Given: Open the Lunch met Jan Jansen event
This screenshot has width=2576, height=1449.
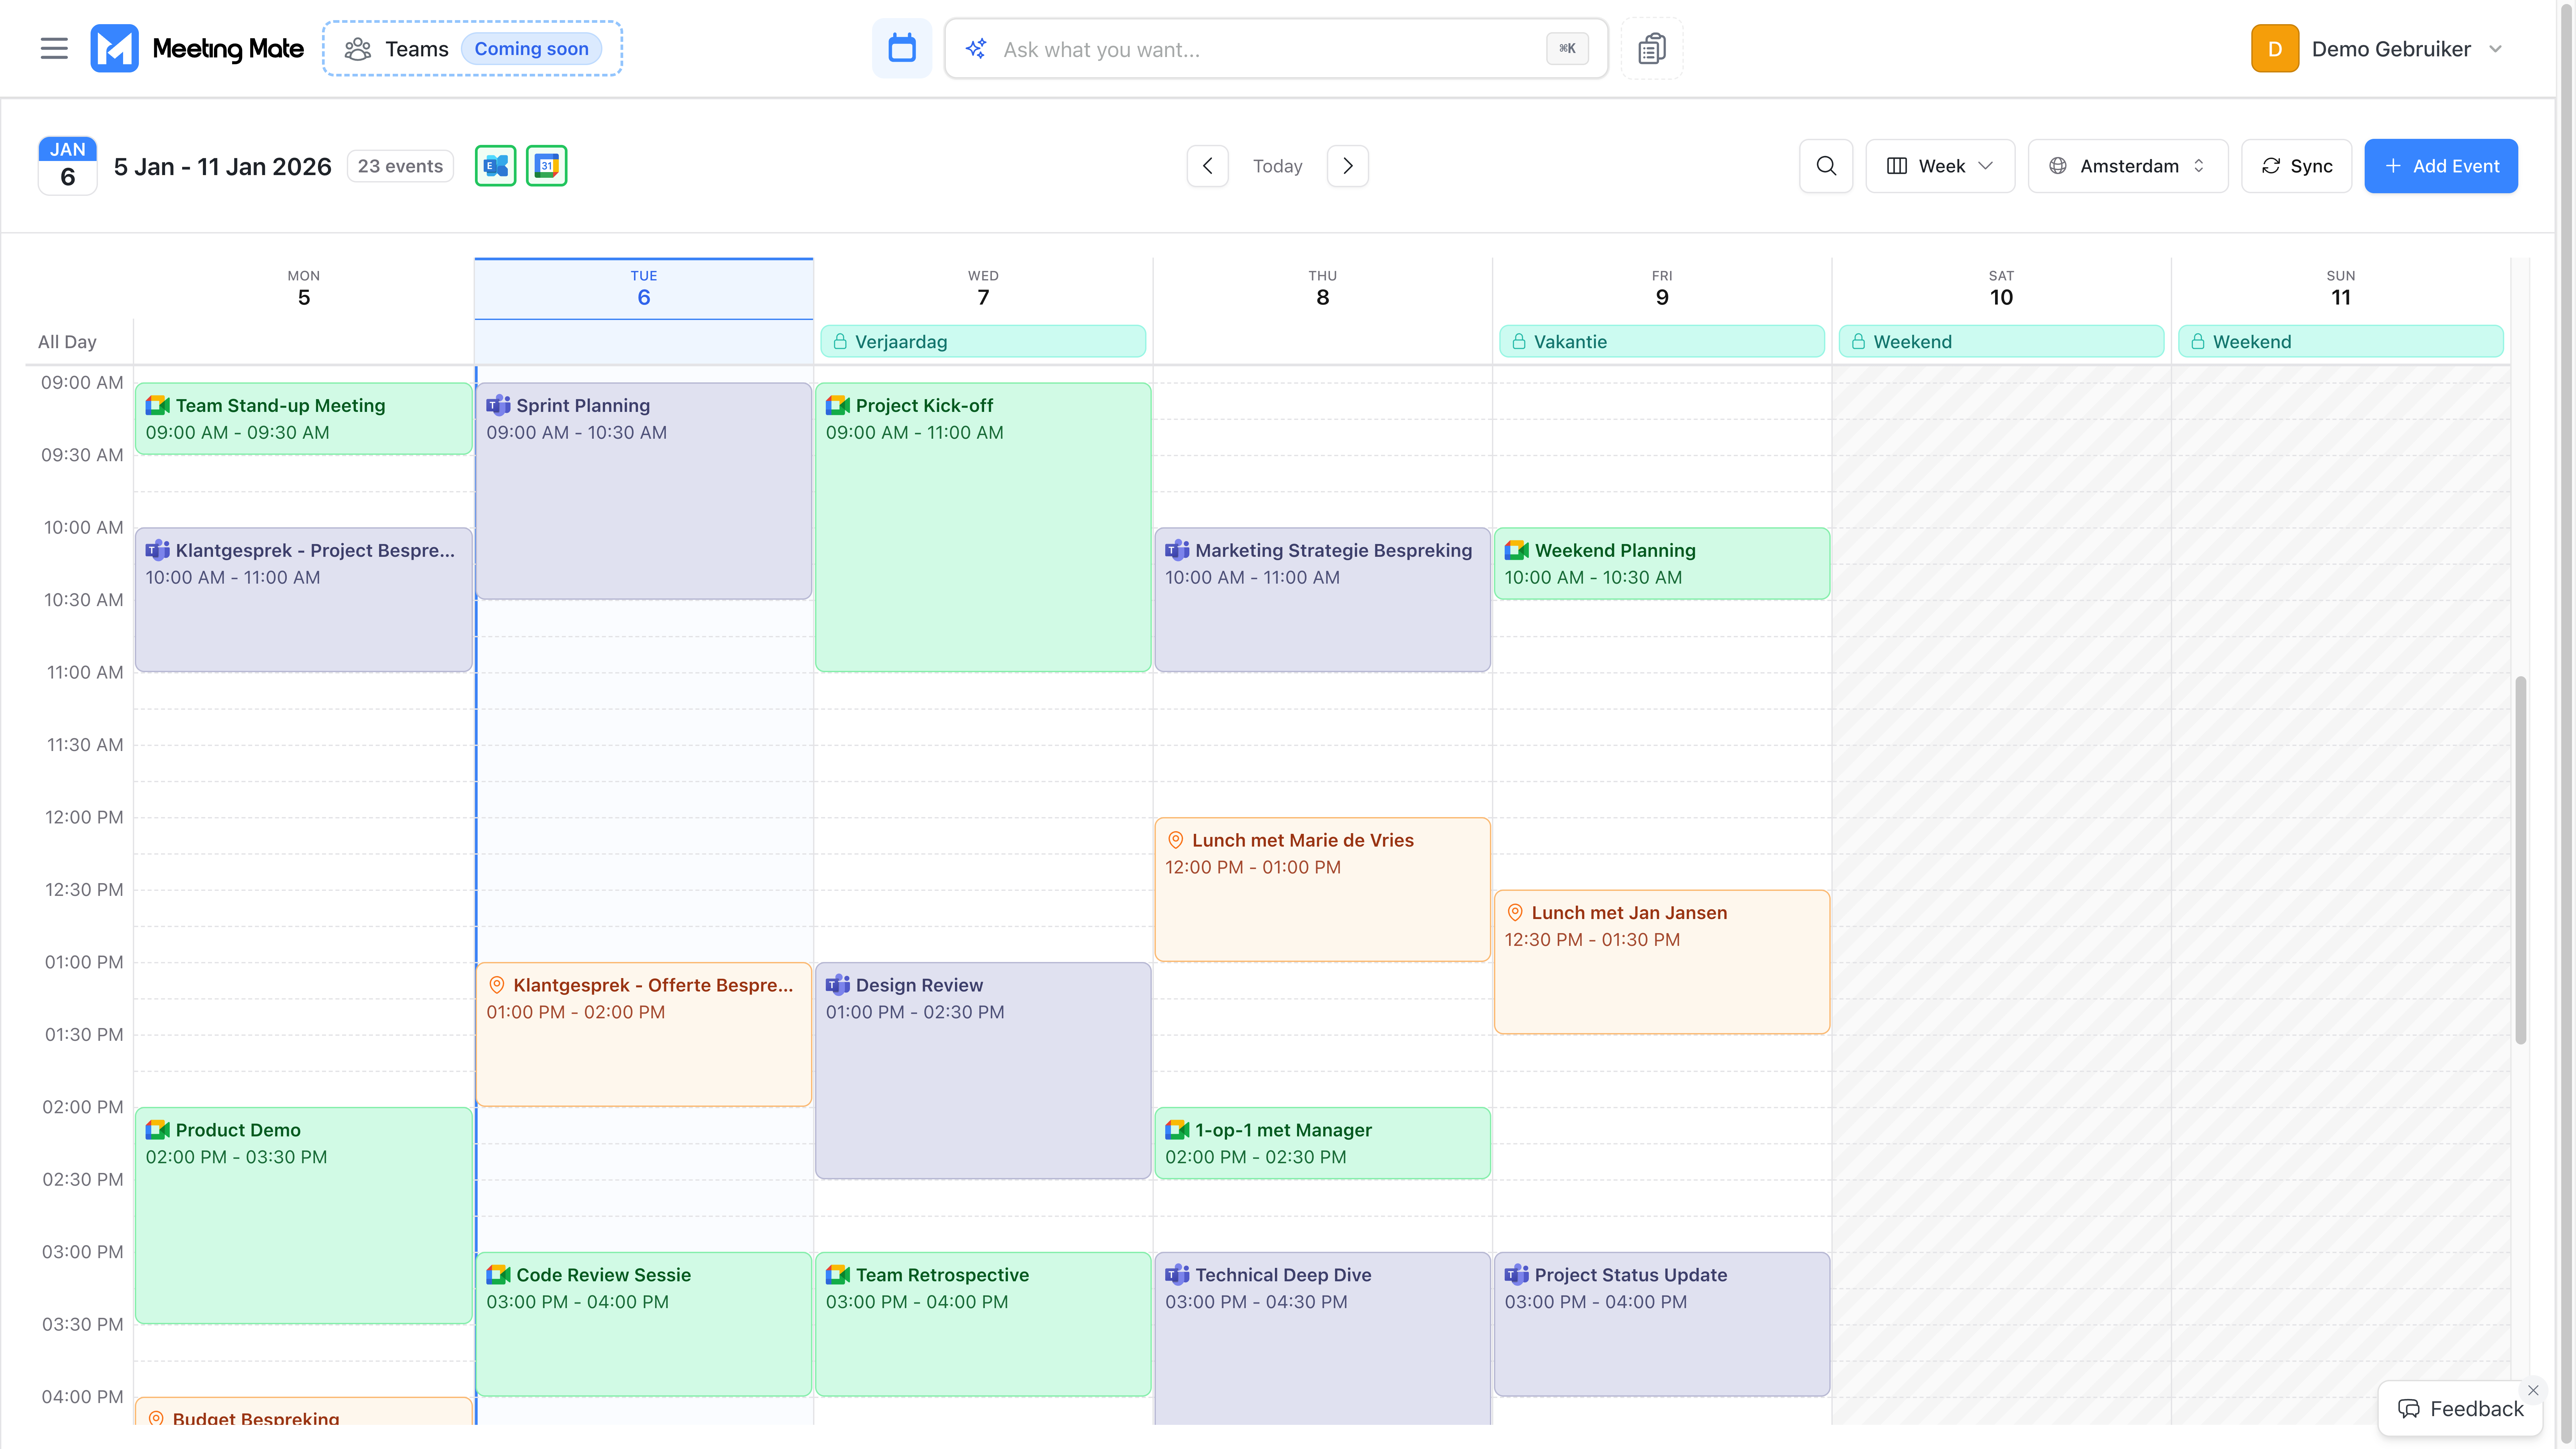Looking at the screenshot, I should 1662,962.
